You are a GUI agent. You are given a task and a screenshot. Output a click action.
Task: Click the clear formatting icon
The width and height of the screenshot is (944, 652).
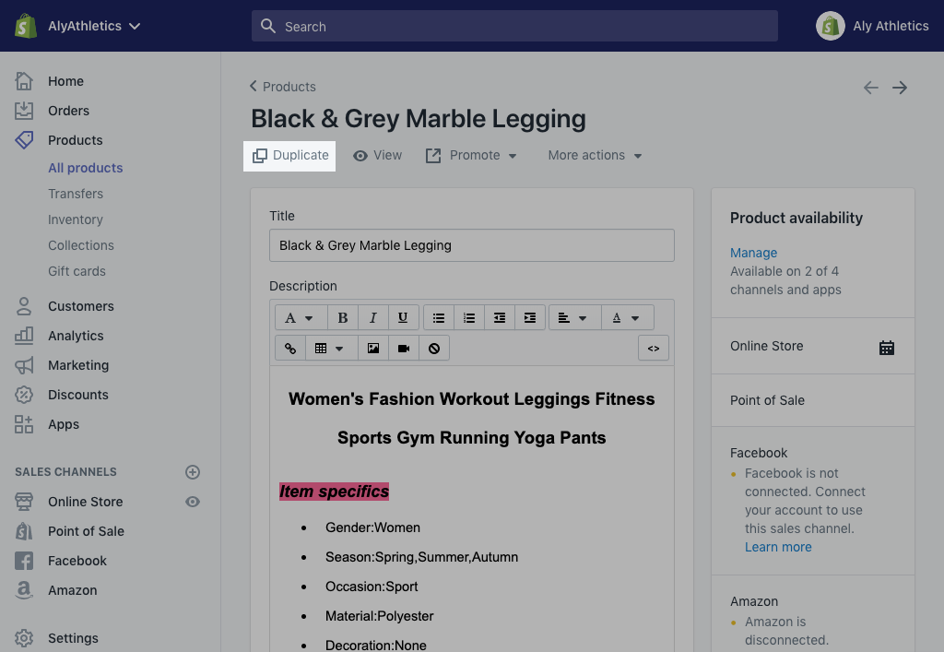[x=434, y=349]
